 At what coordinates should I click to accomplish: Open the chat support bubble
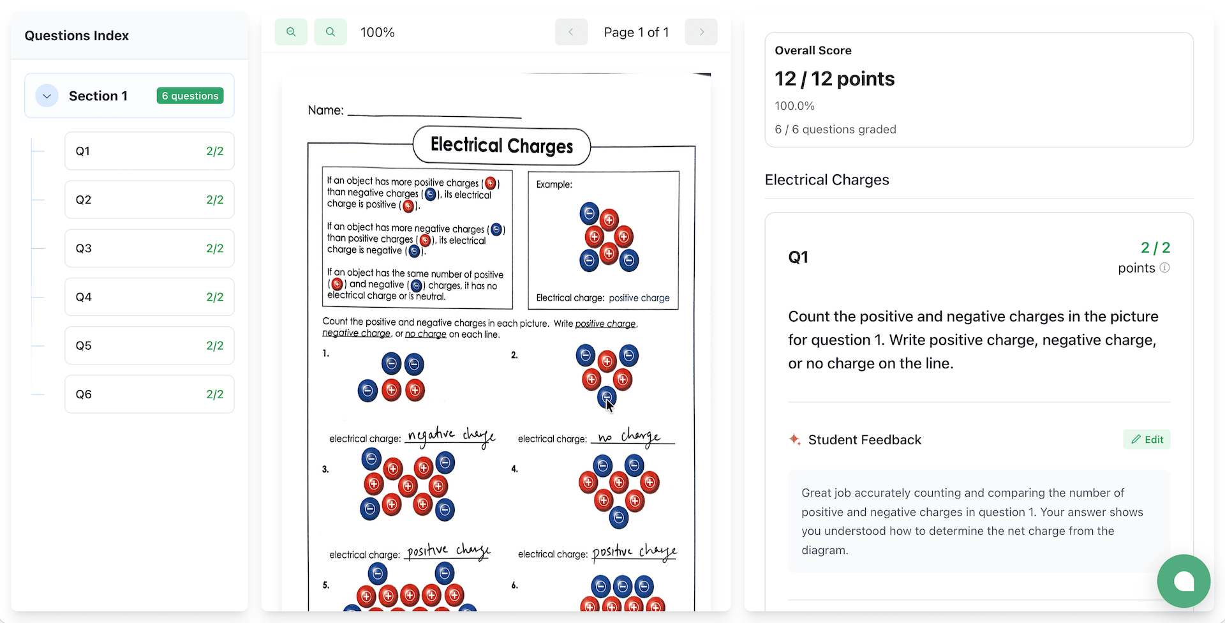[x=1184, y=581]
